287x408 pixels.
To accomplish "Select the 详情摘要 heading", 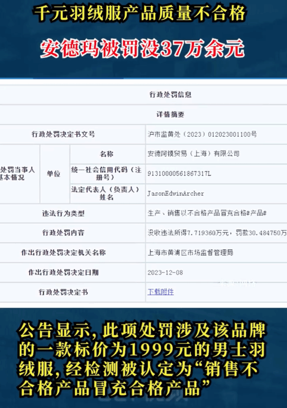I will (171, 114).
